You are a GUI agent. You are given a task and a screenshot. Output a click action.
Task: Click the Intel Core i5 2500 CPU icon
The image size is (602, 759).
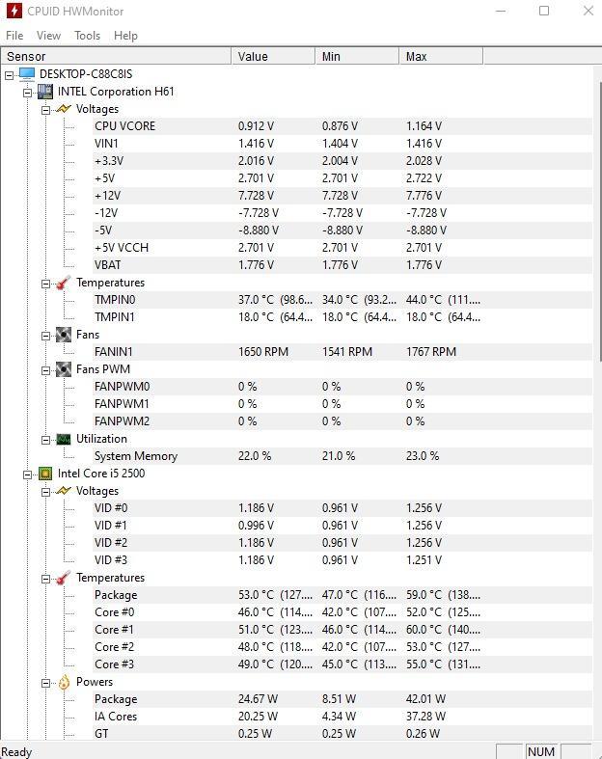[x=45, y=474]
